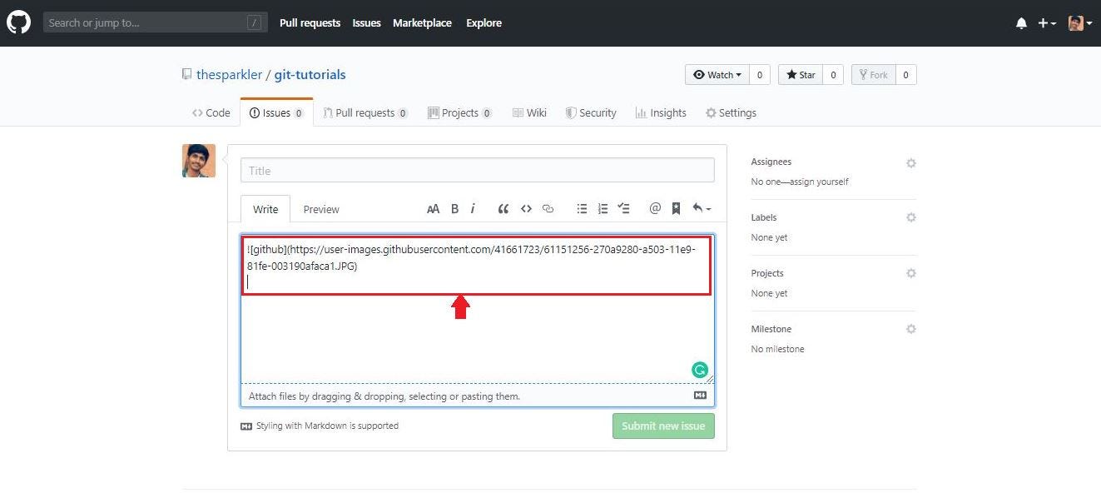This screenshot has height=498, width=1101.
Task: Open Labels gear settings
Action: point(910,217)
